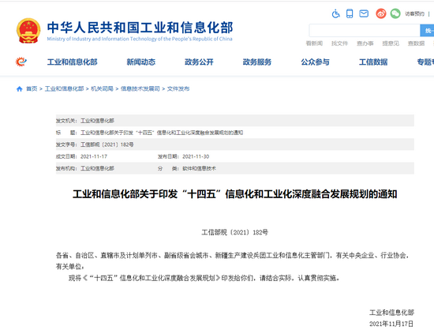
Task: Click the red swirl icon in the nav bar
Action: coord(21,62)
